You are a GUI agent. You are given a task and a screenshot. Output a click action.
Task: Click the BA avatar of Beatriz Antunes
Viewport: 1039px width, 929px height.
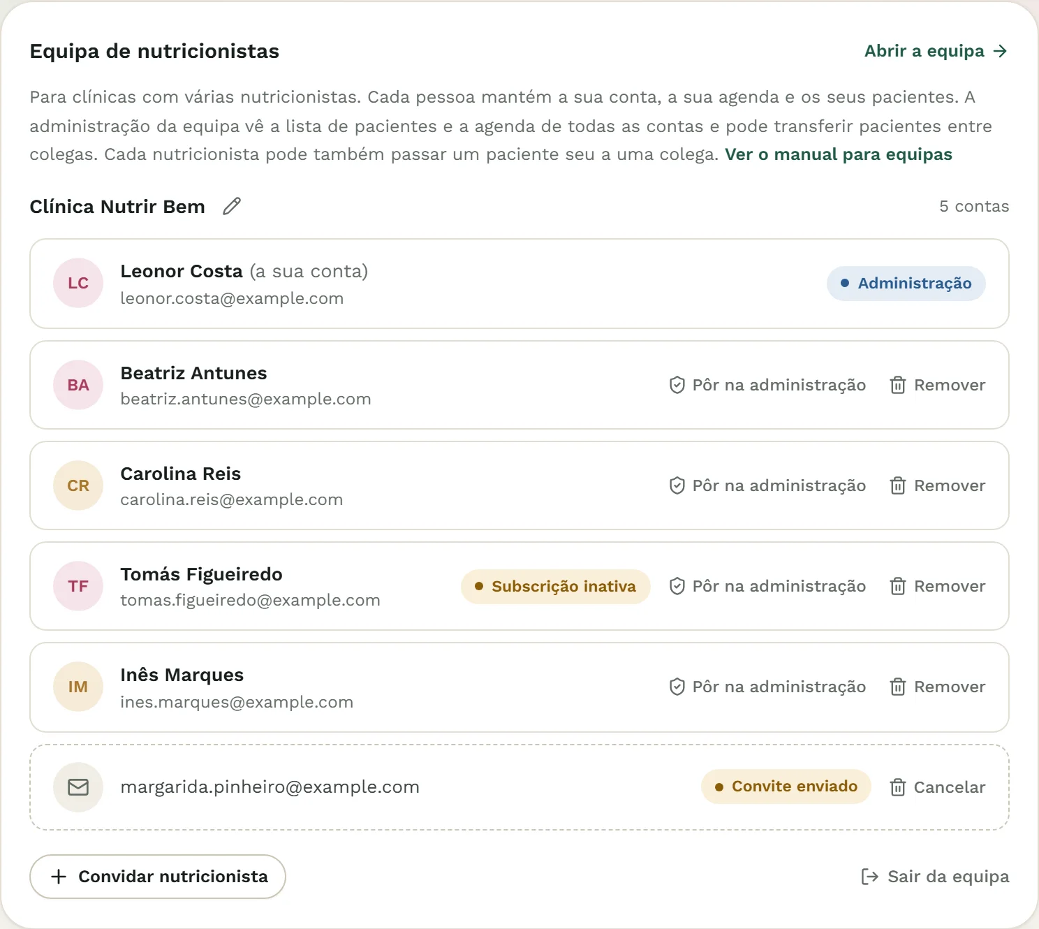[x=78, y=385]
